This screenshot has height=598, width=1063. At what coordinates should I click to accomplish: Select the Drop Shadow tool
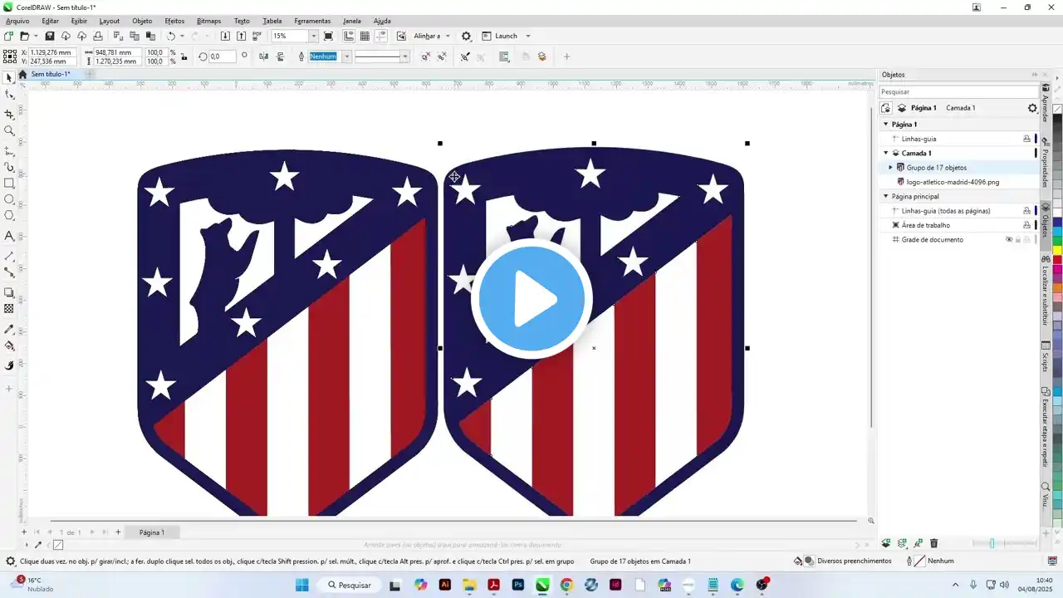click(x=9, y=292)
